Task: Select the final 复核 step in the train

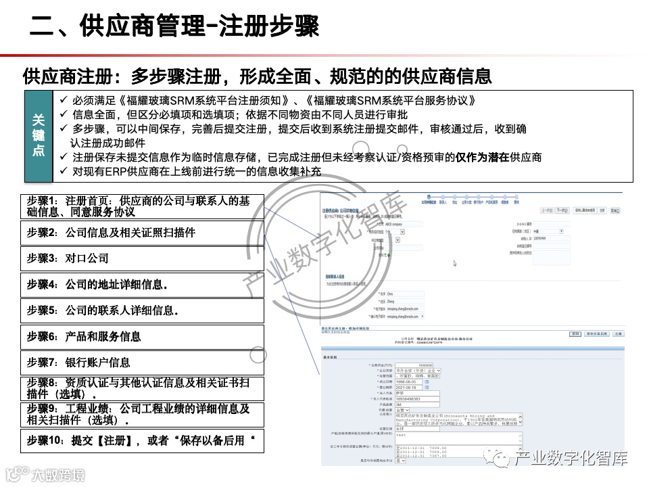Action: point(516,199)
